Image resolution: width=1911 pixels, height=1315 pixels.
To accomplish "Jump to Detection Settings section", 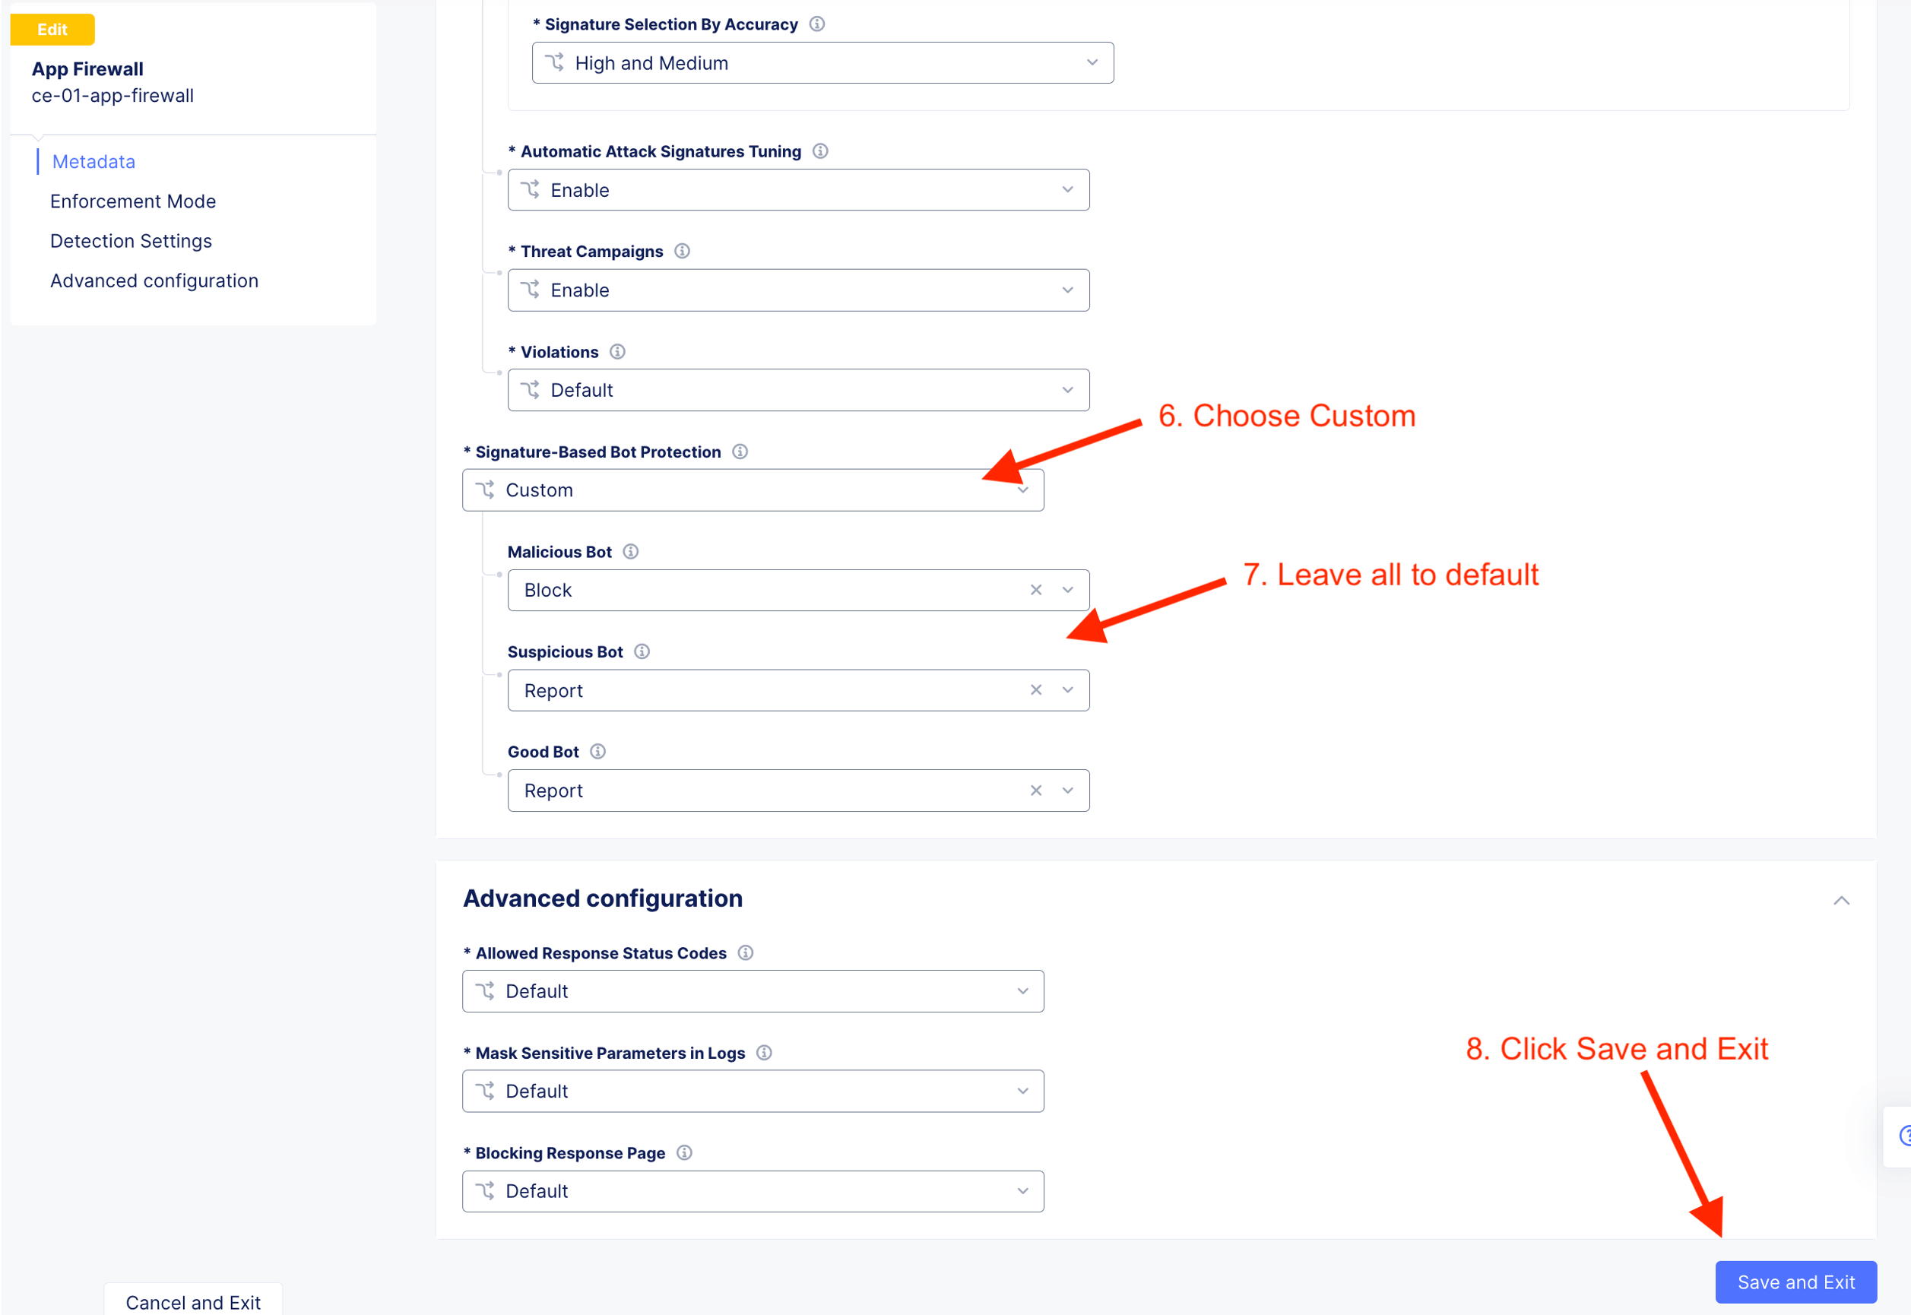I will pos(131,241).
